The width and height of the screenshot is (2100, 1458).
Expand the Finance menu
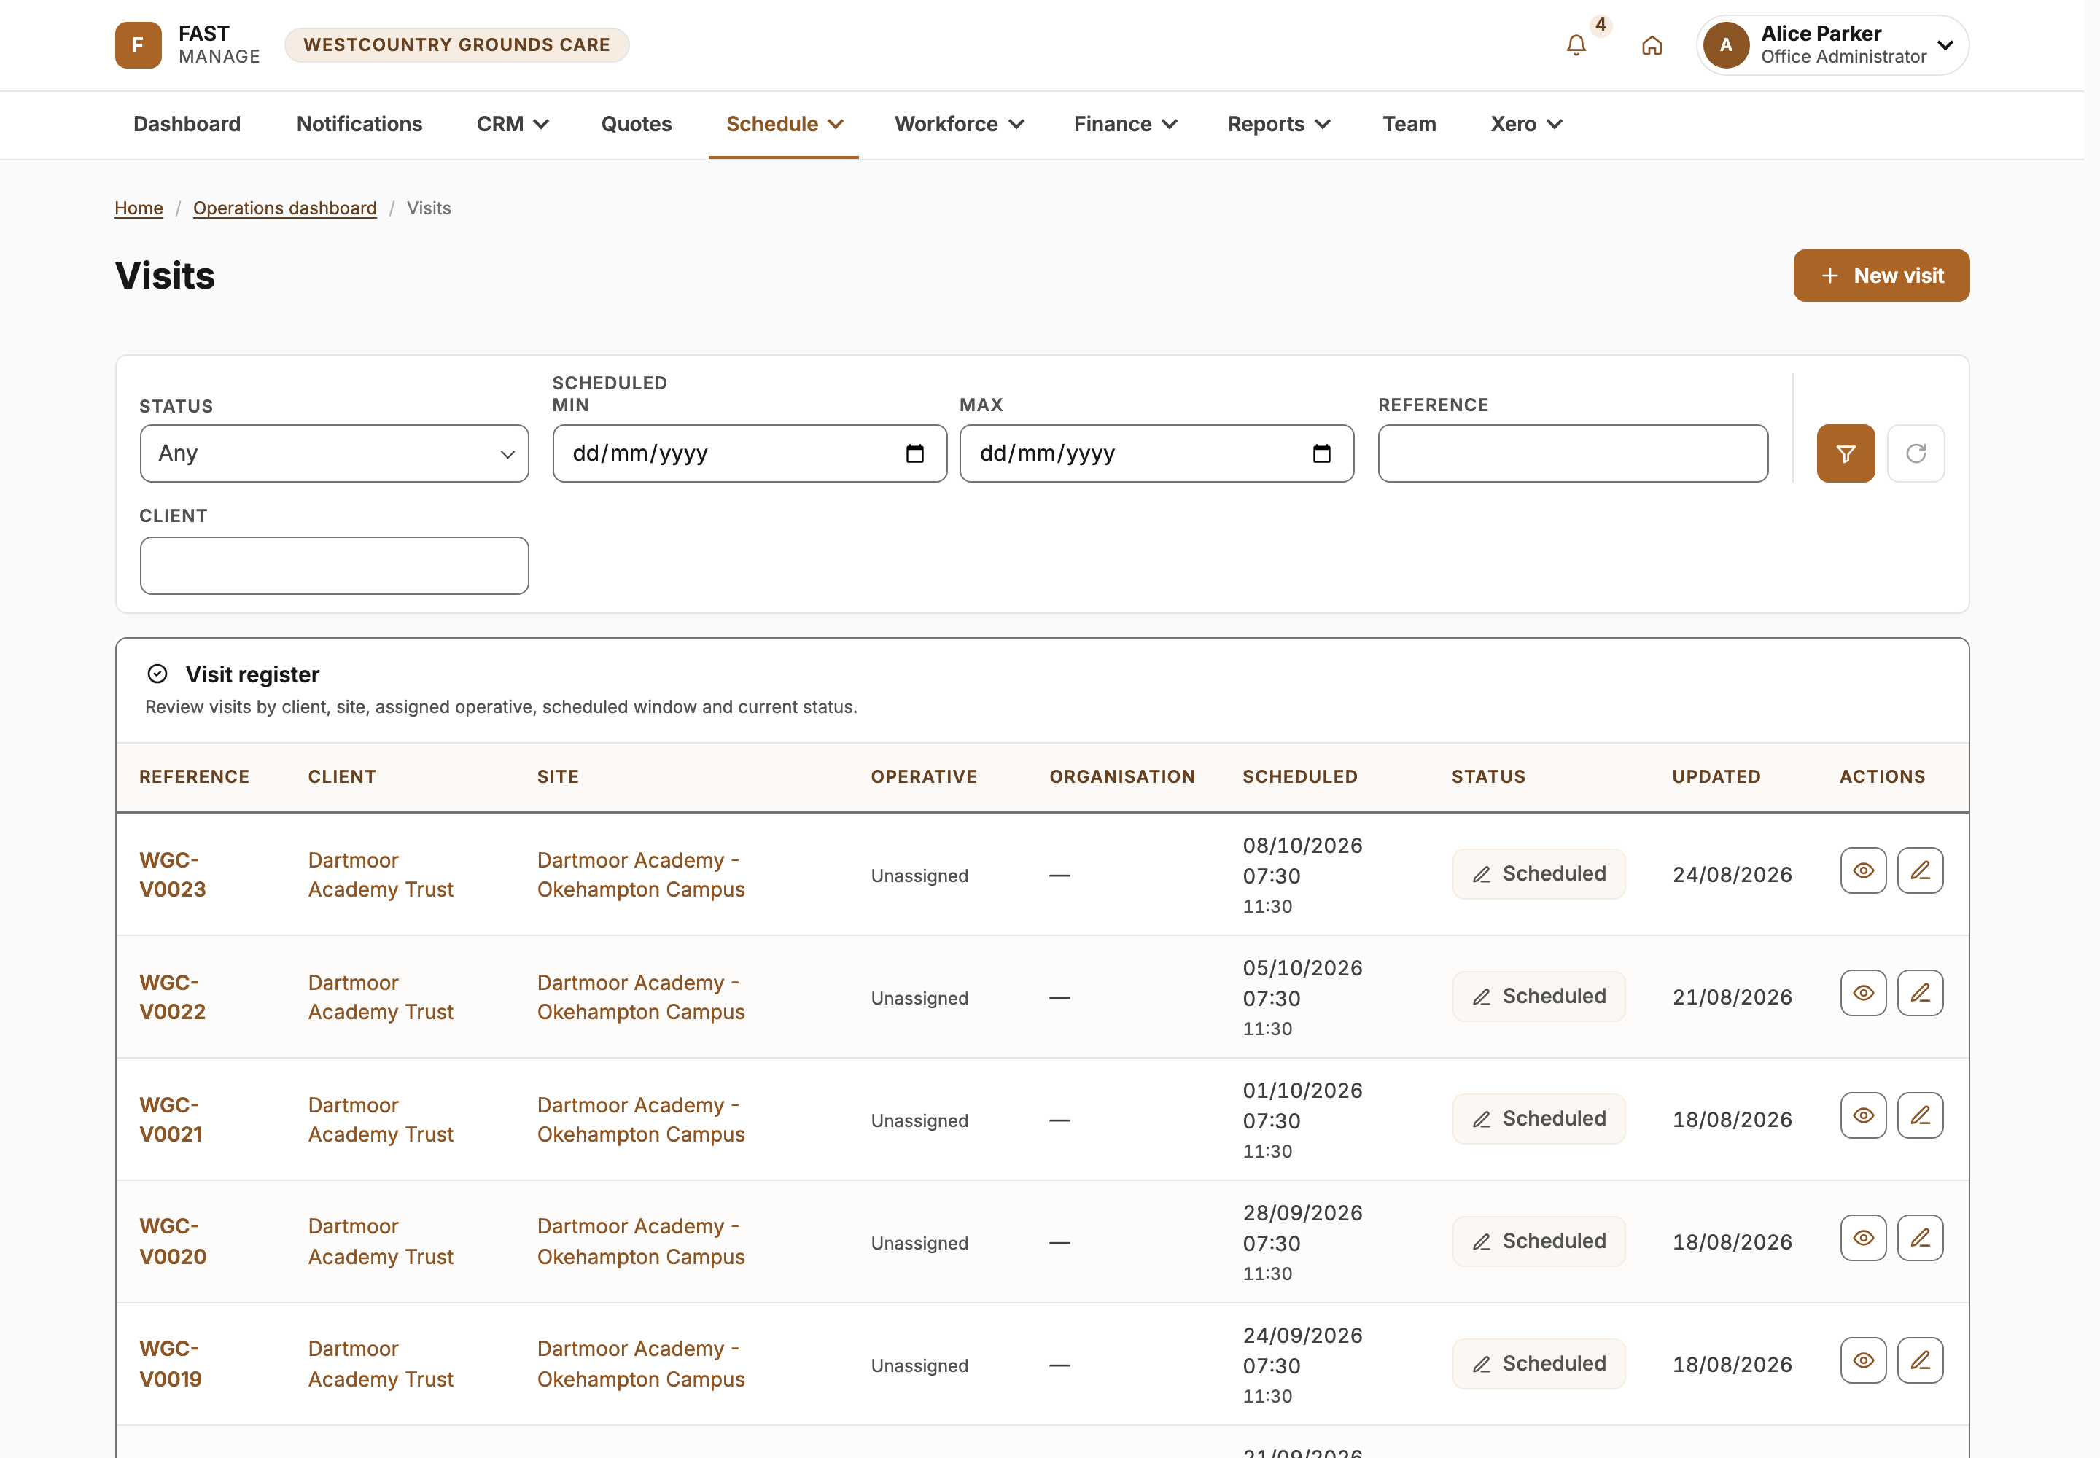click(1125, 124)
